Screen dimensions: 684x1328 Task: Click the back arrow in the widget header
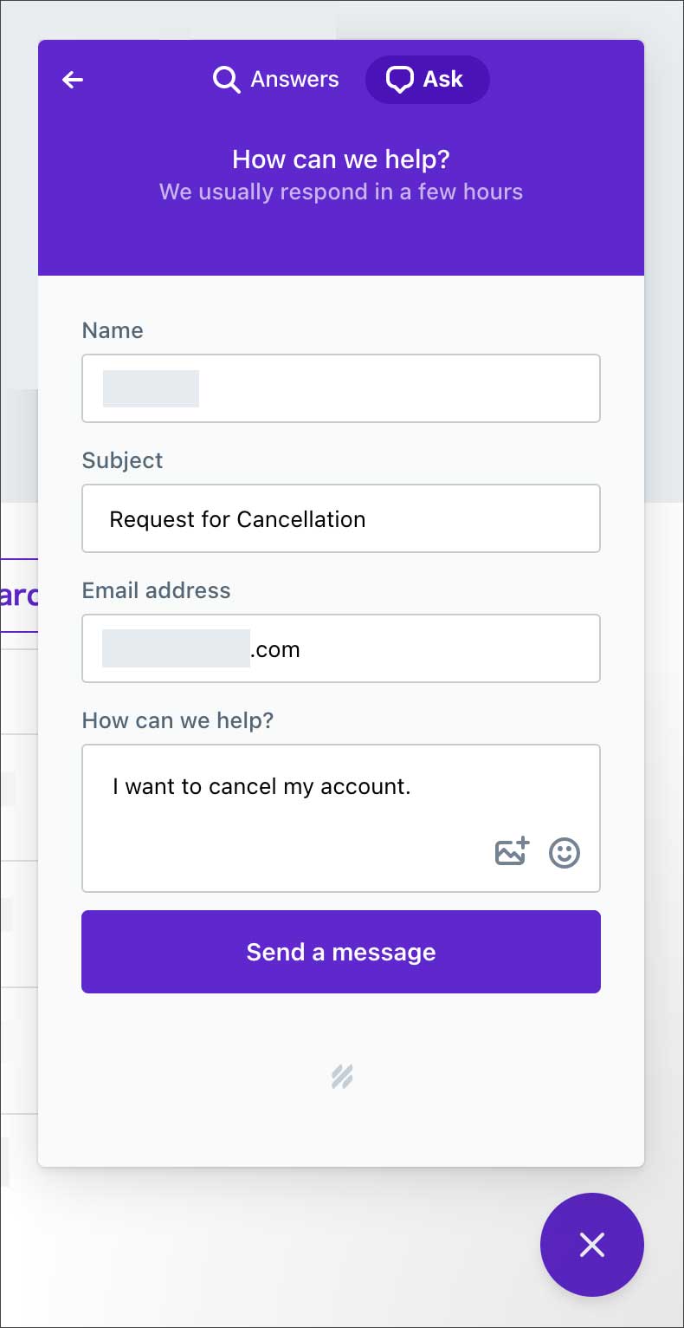click(x=73, y=80)
